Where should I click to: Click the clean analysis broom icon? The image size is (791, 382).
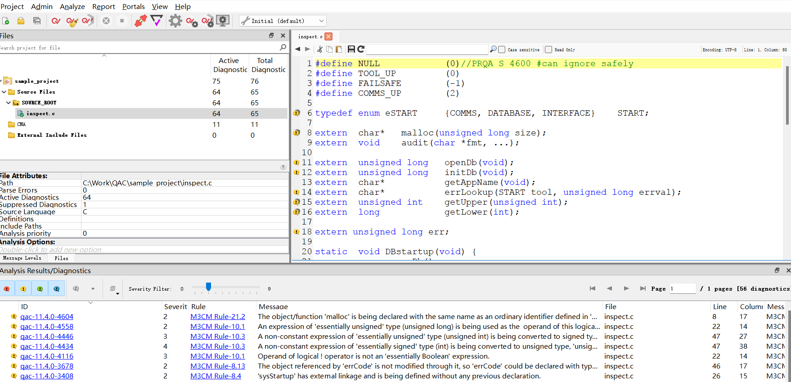coord(72,21)
